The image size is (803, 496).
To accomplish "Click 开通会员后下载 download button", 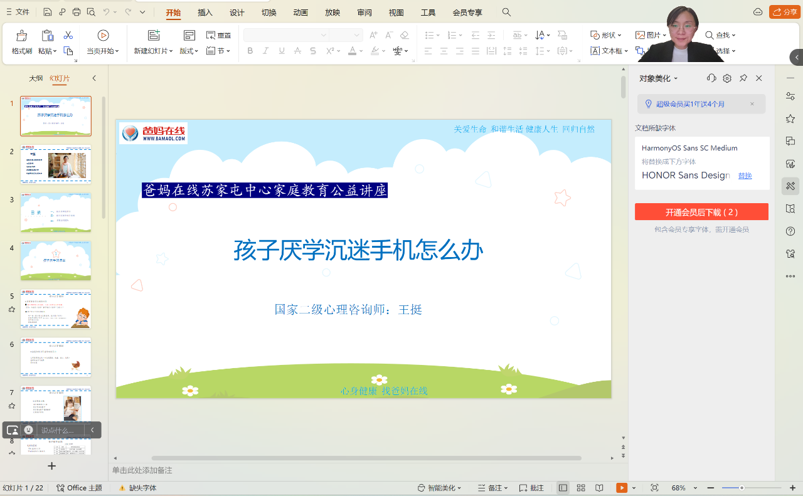I will (701, 211).
